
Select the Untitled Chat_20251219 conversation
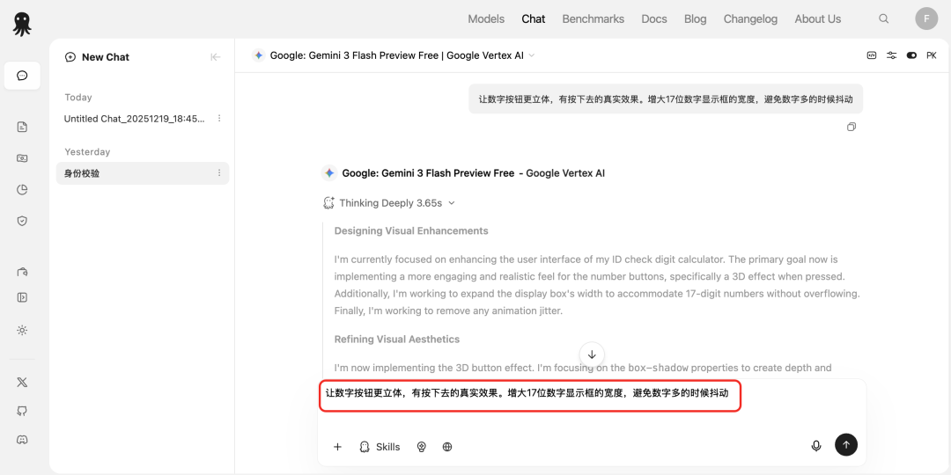coord(135,119)
